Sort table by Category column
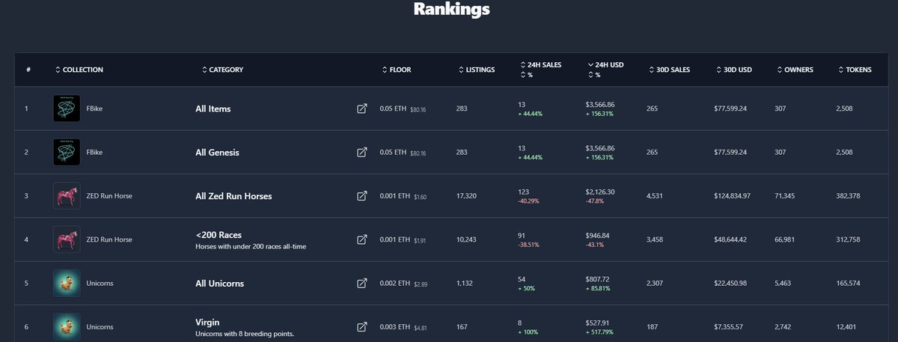 point(222,70)
